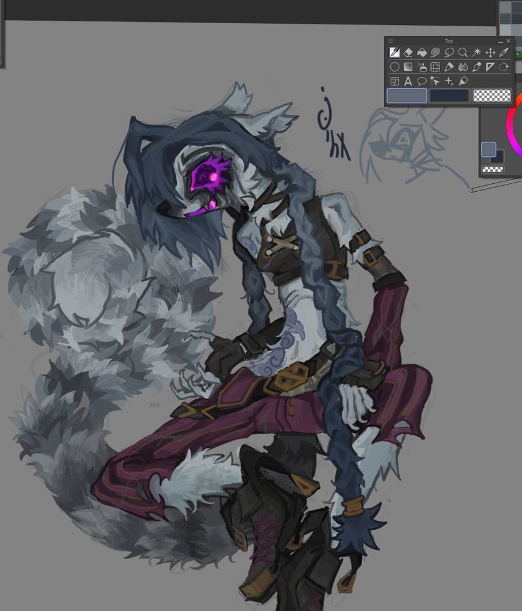The width and height of the screenshot is (522, 611).
Task: Select the Frame border panel tool
Action: [394, 81]
